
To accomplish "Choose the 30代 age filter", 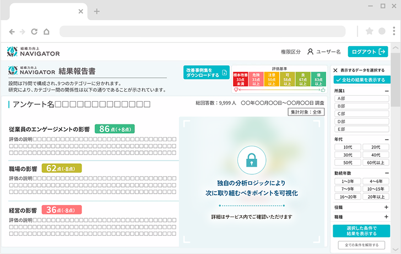I will pos(348,155).
